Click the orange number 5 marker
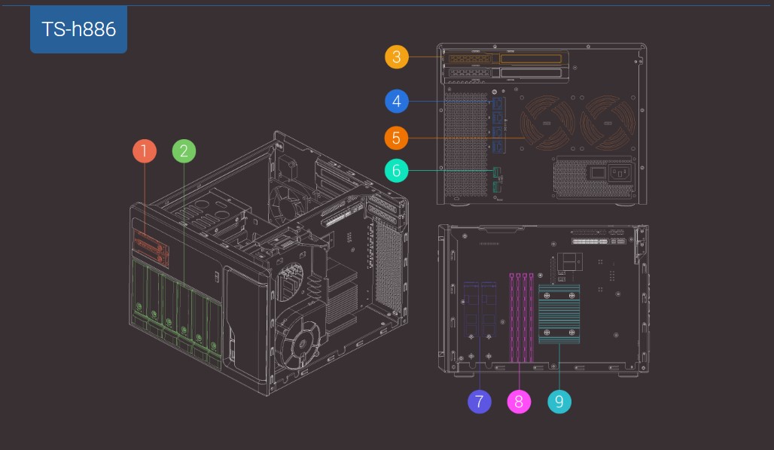This screenshot has height=450, width=774. click(x=397, y=138)
